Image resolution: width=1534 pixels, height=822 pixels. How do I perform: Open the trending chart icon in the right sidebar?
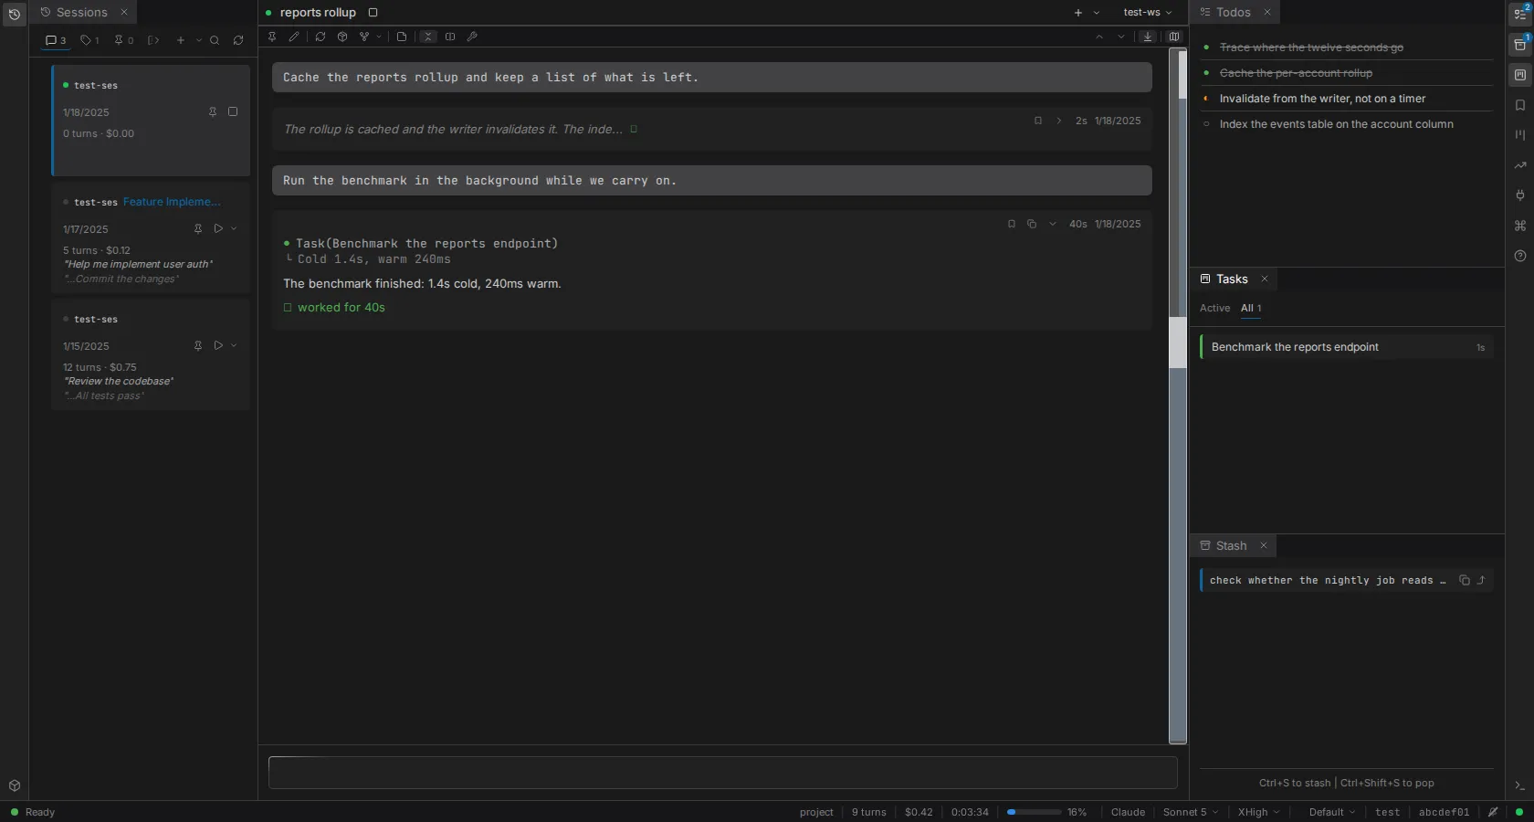click(1520, 165)
